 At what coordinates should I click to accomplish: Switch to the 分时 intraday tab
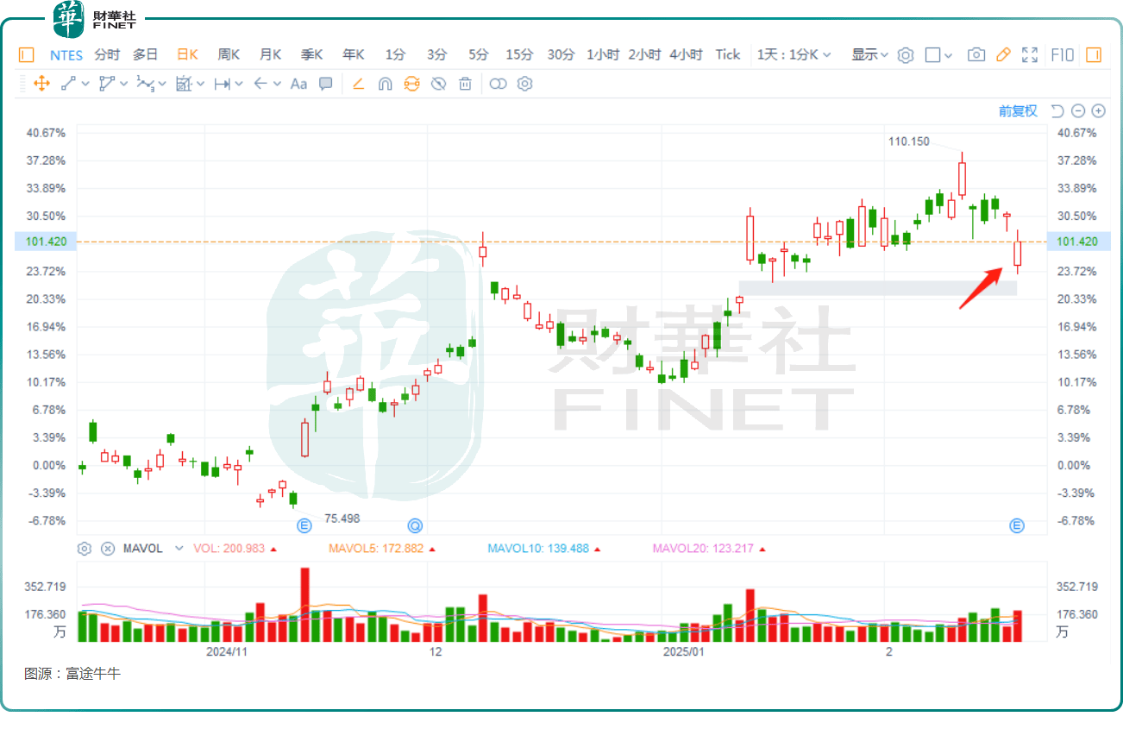pos(107,54)
